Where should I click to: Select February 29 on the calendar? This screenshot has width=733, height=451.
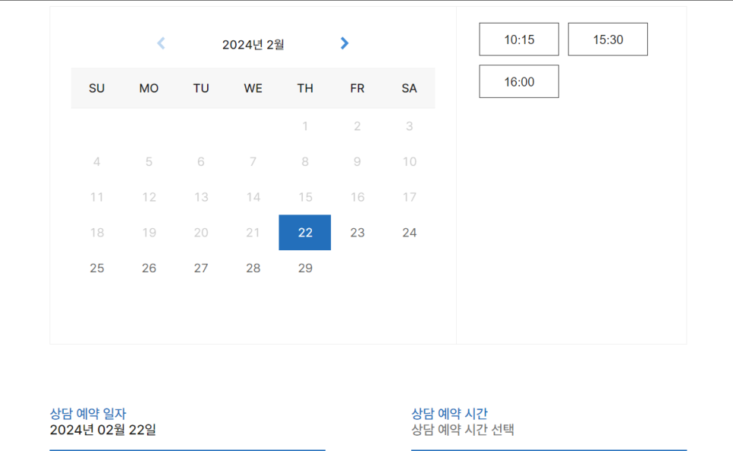[305, 268]
